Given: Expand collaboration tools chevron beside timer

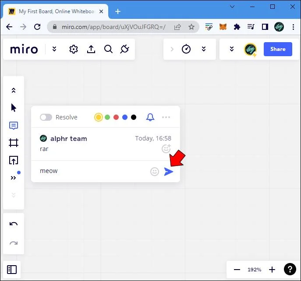Looking at the screenshot, I should [204, 49].
